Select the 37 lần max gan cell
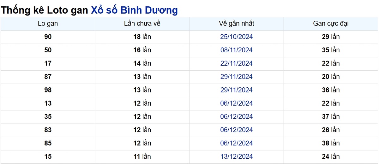 (331, 116)
